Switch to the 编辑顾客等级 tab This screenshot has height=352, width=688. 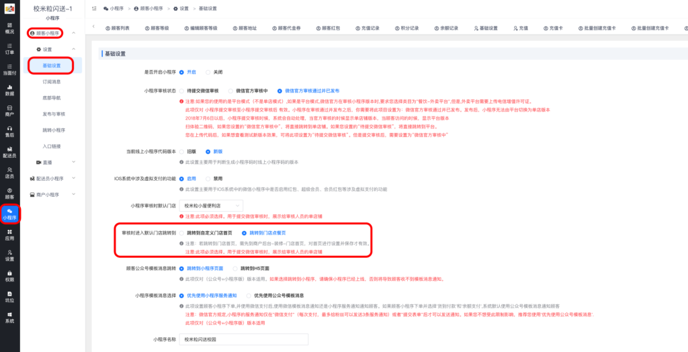pos(200,28)
